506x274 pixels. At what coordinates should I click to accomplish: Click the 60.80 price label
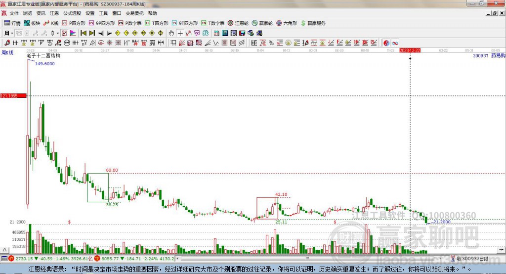[112, 170]
